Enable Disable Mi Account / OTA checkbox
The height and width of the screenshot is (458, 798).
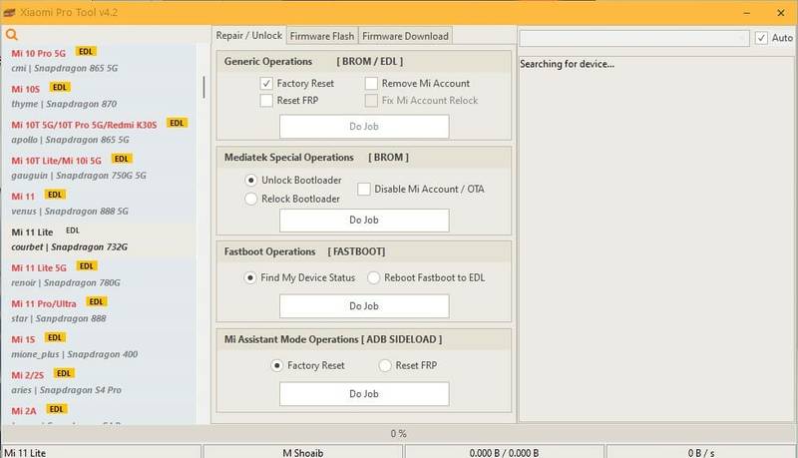point(363,189)
